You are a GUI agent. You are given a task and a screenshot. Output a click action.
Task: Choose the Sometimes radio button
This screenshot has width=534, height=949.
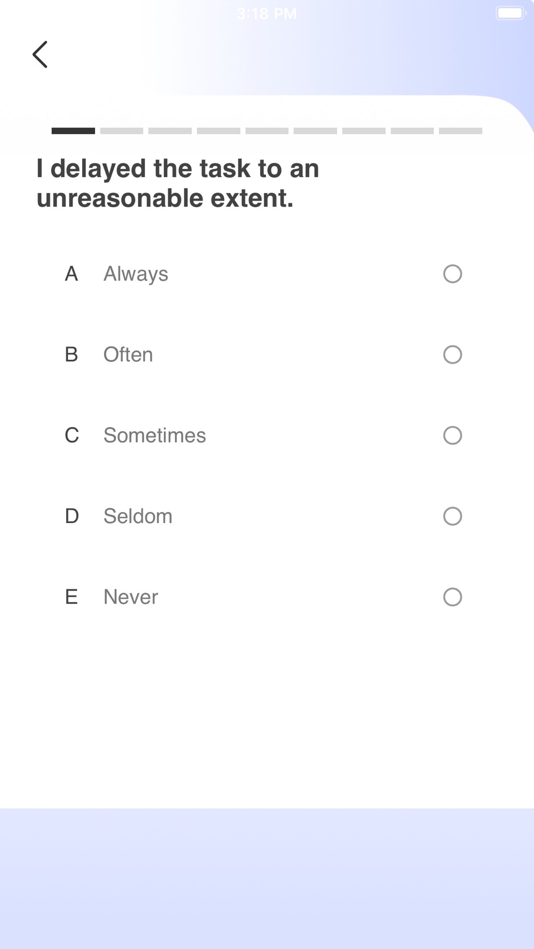click(x=452, y=436)
